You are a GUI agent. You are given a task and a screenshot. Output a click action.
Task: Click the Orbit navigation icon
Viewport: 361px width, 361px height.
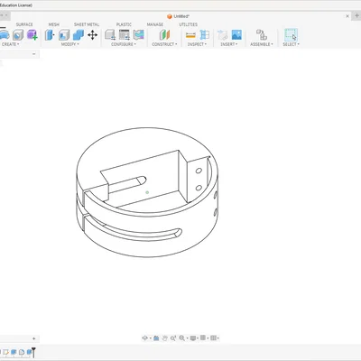click(144, 338)
